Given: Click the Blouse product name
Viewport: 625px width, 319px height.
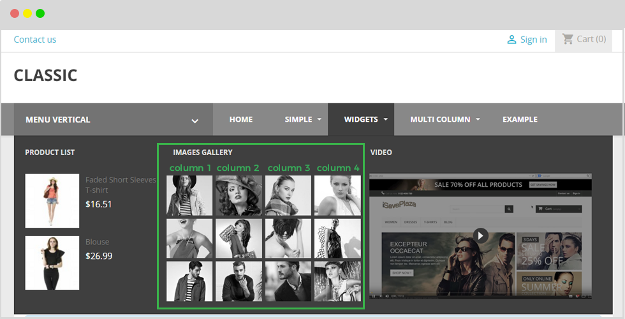Looking at the screenshot, I should tap(98, 242).
